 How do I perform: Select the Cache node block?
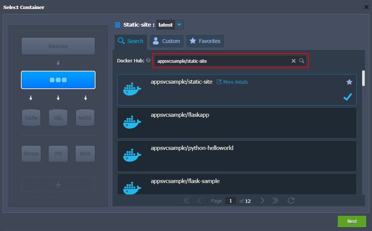(31, 118)
